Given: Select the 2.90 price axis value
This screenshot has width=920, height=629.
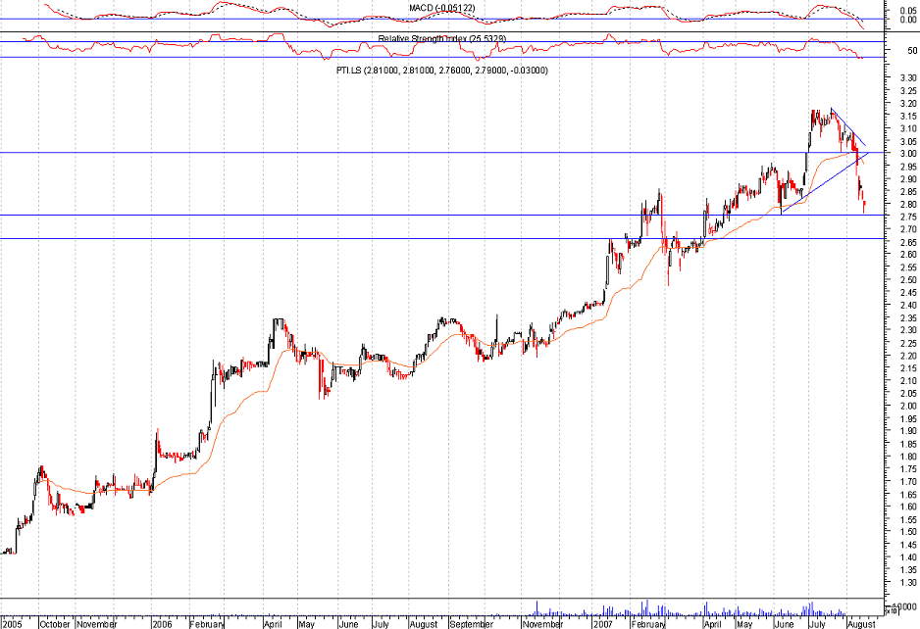Looking at the screenshot, I should pyautogui.click(x=907, y=178).
